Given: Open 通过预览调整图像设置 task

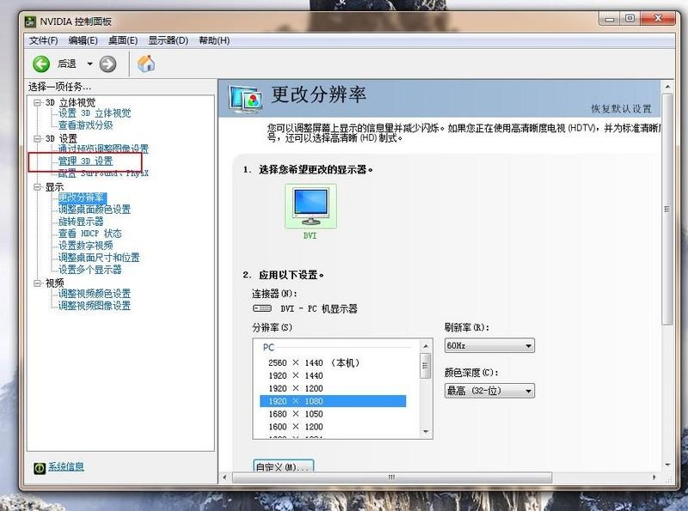Looking at the screenshot, I should click(103, 149).
